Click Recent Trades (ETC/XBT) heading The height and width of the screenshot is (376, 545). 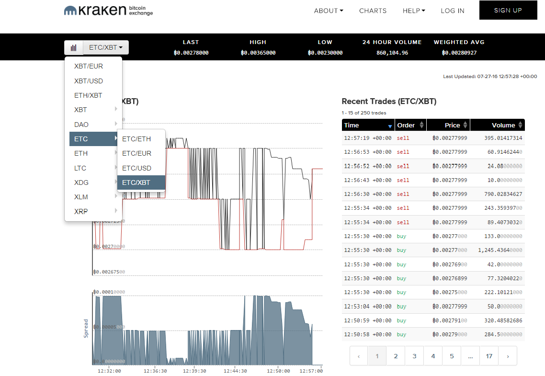[x=389, y=102]
